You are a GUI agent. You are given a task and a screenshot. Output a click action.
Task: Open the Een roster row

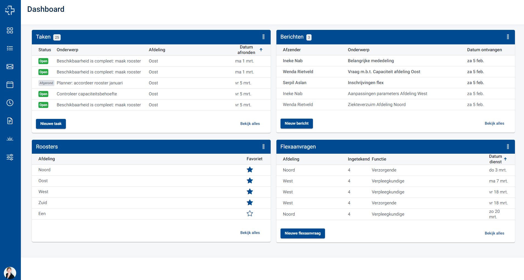151,214
